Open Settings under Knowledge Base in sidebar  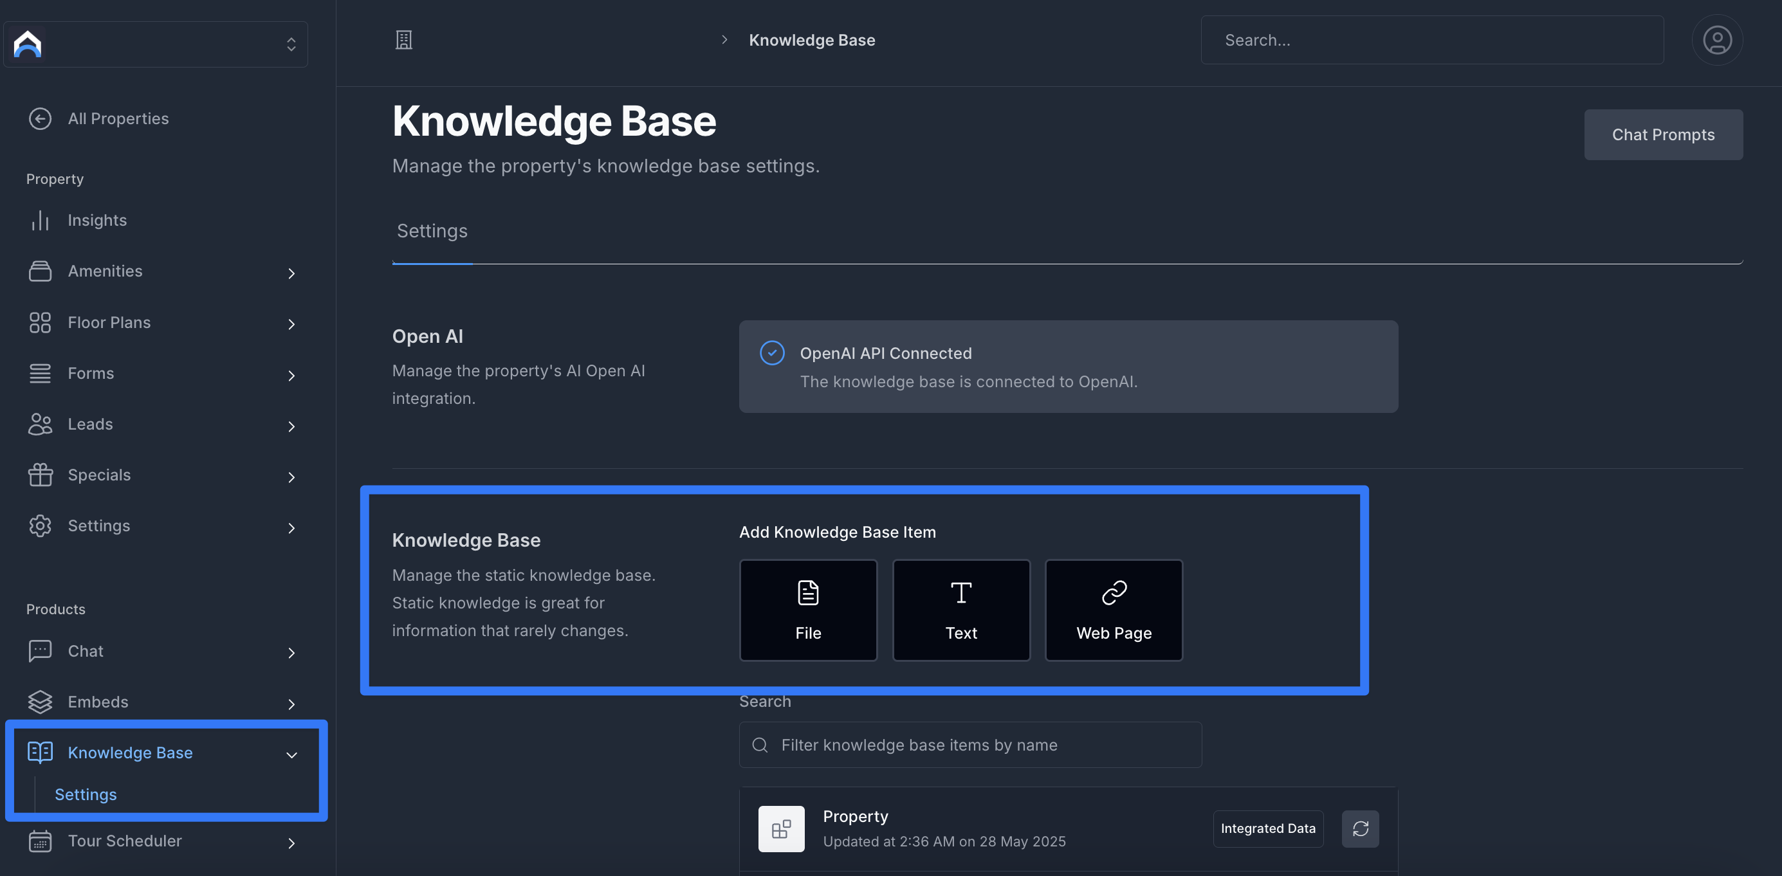(86, 794)
